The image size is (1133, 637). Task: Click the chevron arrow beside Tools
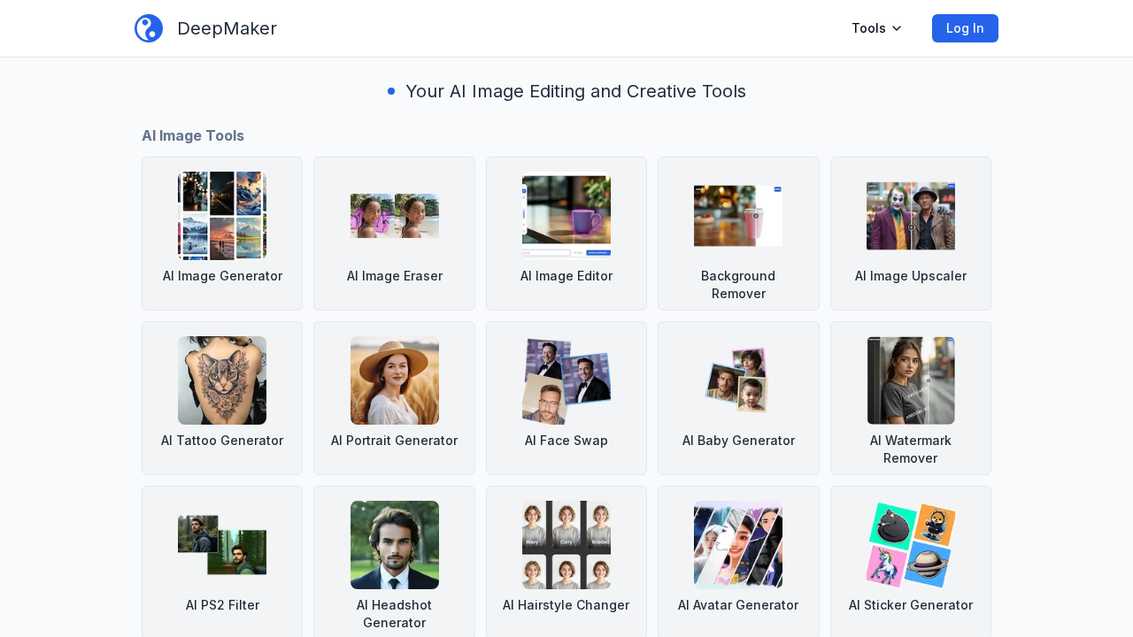897,28
